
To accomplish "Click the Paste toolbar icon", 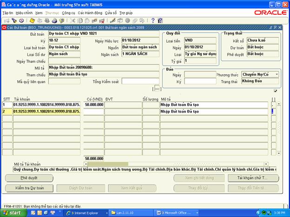I will point(87,21).
